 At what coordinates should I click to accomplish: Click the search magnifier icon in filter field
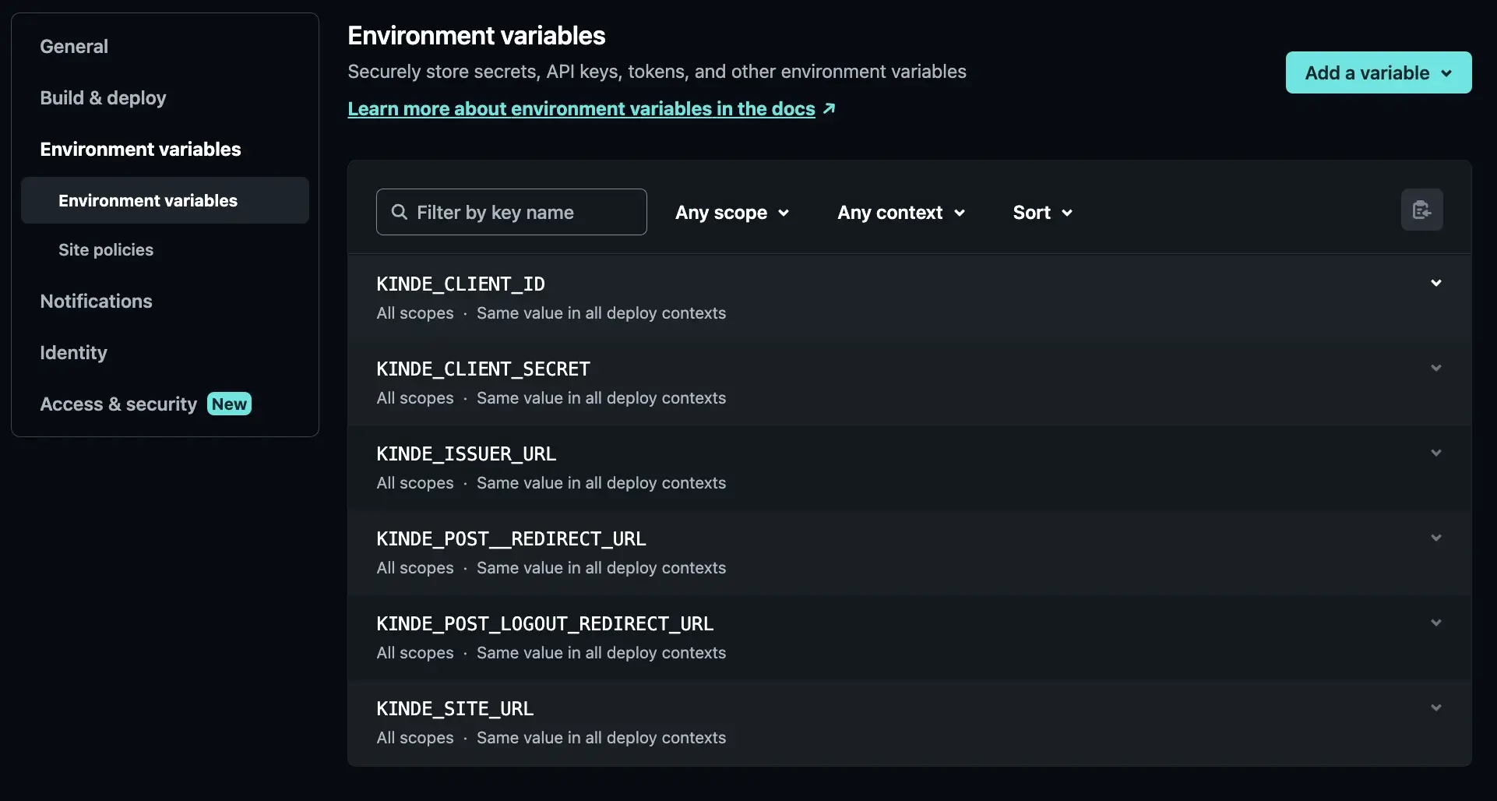(400, 211)
